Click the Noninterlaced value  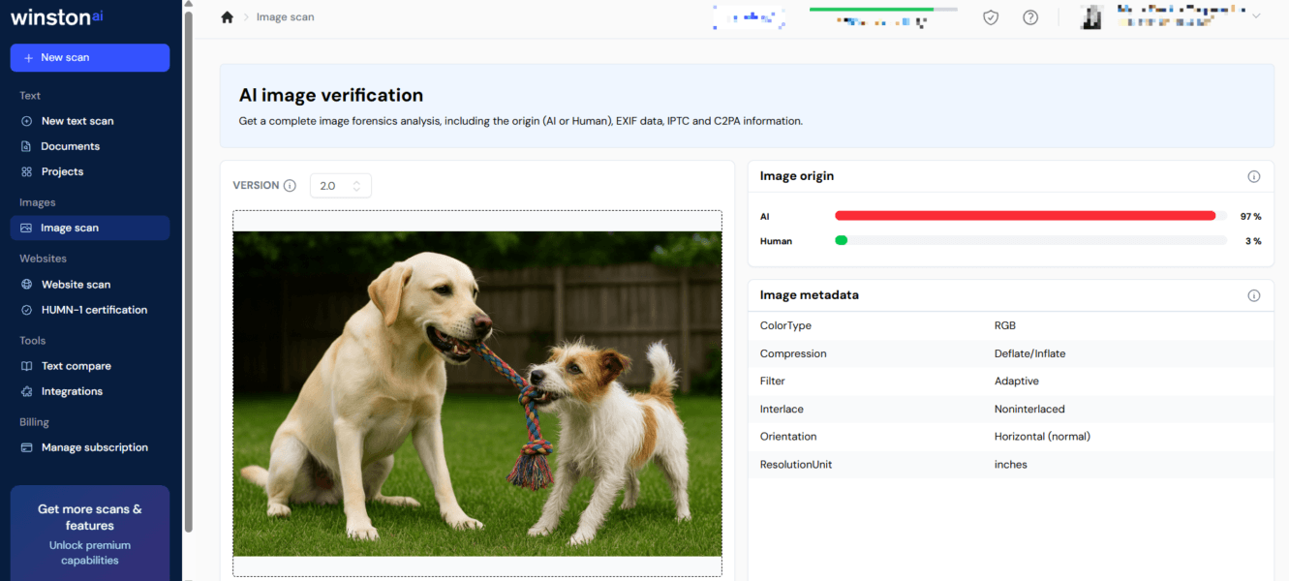[x=1029, y=409]
